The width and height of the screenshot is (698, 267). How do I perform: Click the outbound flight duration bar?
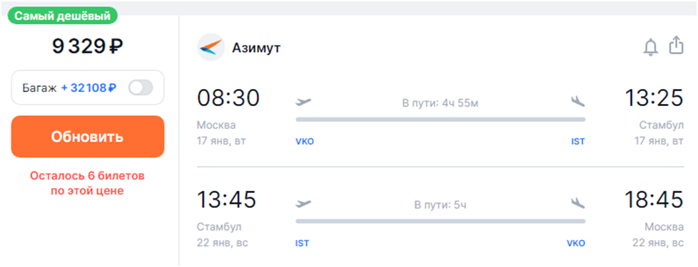tap(440, 120)
